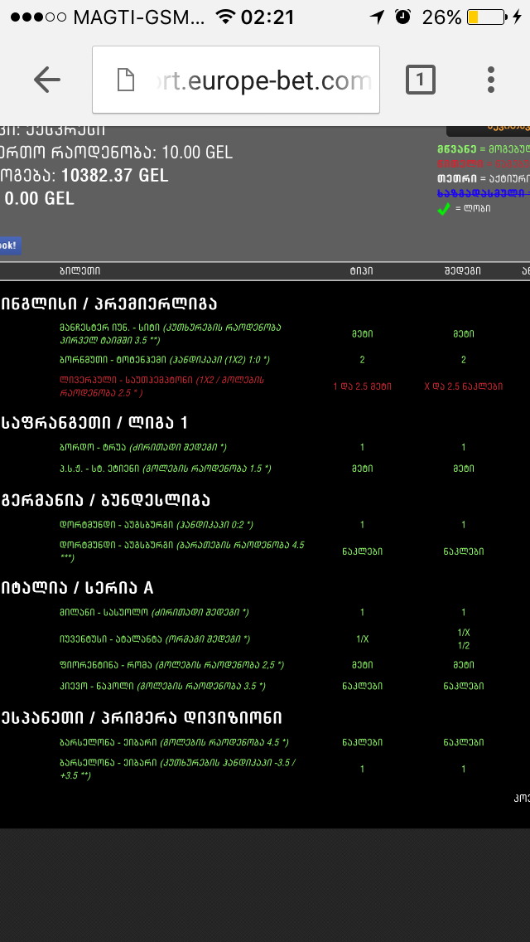Viewport: 530px width, 942px height.
Task: Tap the page info icon in address bar
Action: [125, 80]
